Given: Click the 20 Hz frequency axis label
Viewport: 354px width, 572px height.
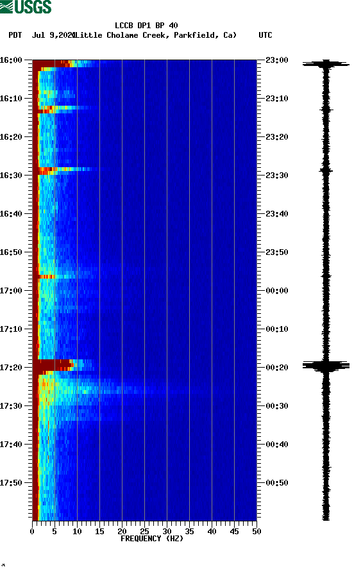Looking at the screenshot, I should point(122,532).
